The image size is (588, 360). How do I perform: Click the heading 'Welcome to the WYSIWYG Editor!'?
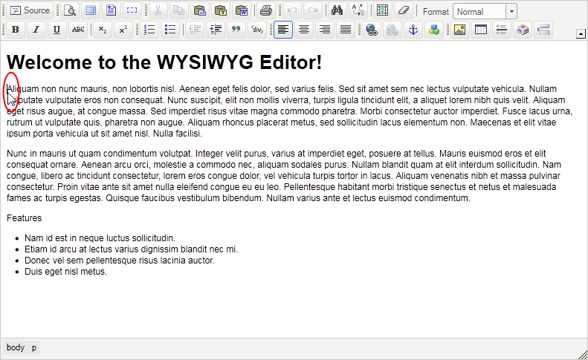[x=164, y=62]
